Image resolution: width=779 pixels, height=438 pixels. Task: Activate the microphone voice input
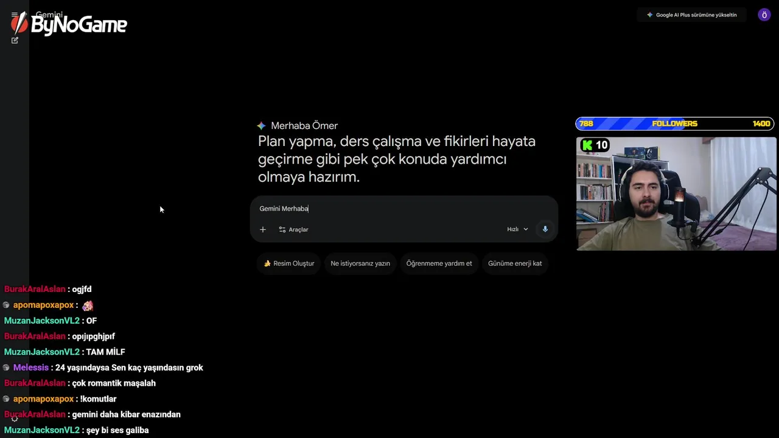coord(545,229)
